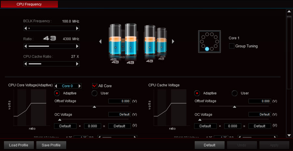
Task: Click CPU Cache OC Voltage slider handle
Action: (x=200, y=120)
